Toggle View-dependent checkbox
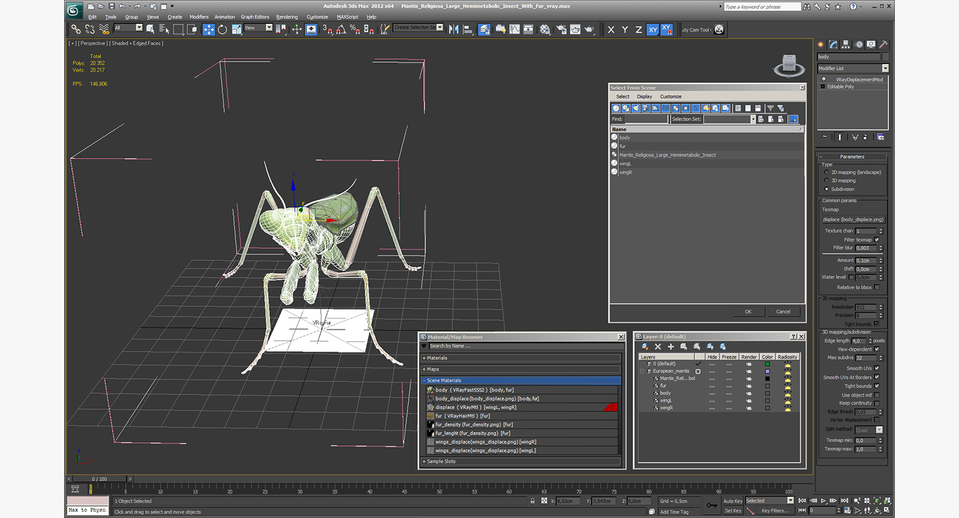Screen dimensions: 959x518 (x=877, y=349)
